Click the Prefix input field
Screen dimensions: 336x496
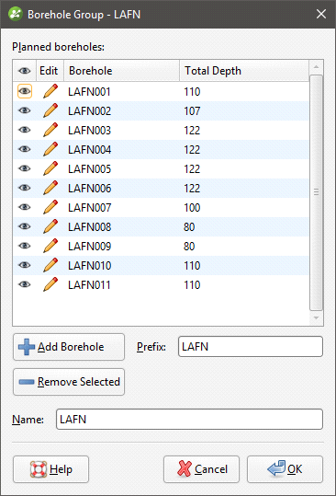251,347
